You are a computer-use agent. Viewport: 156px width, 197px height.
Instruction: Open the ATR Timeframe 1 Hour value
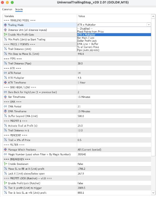114,82
